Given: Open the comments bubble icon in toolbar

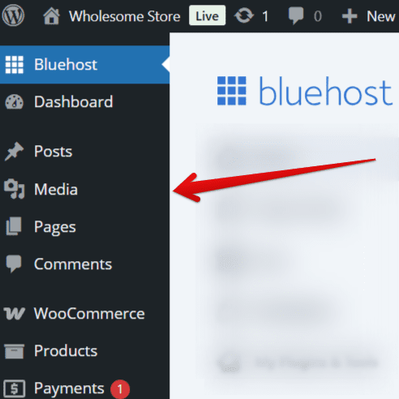Looking at the screenshot, I should 296,15.
